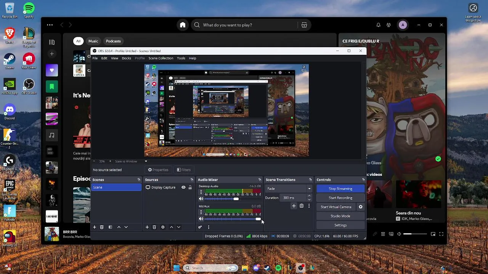
Task: Add a configurable transition with plus
Action: 294,206
